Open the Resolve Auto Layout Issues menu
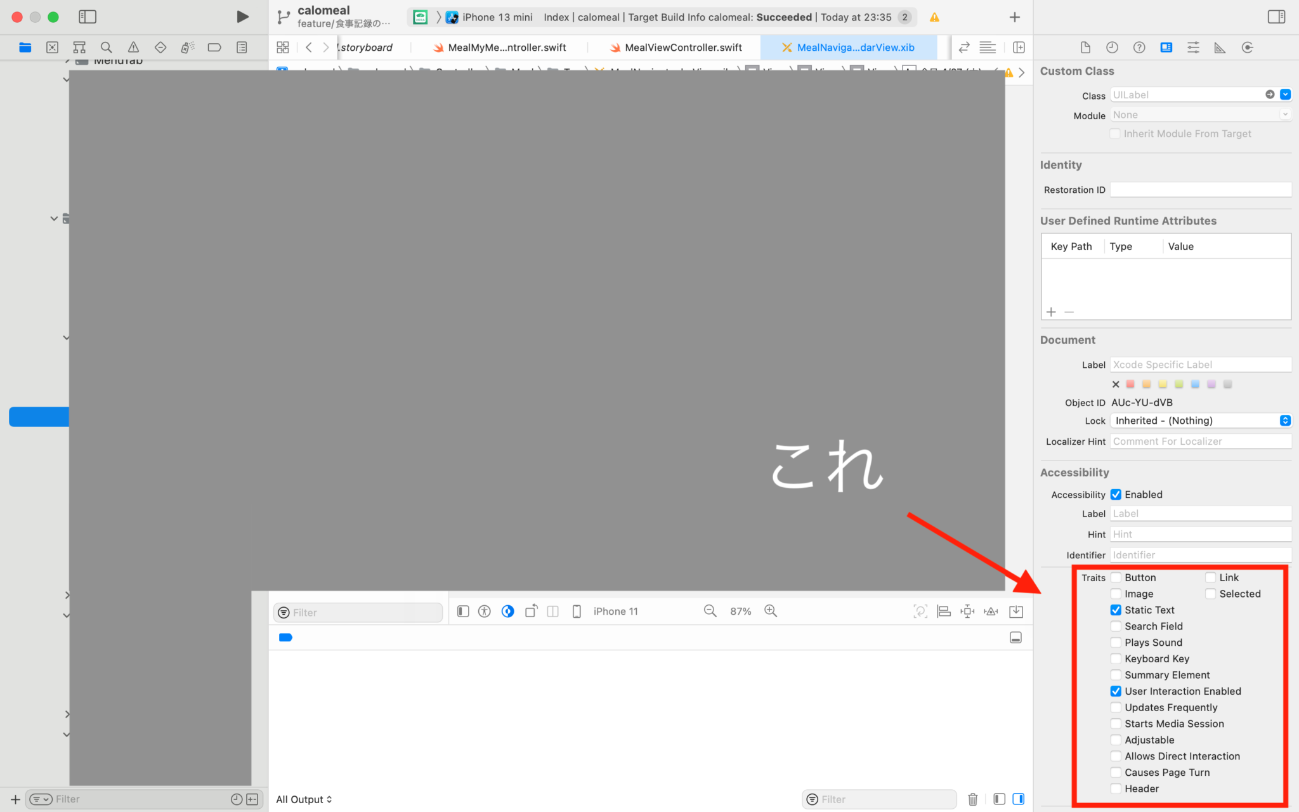1299x812 pixels. [991, 611]
